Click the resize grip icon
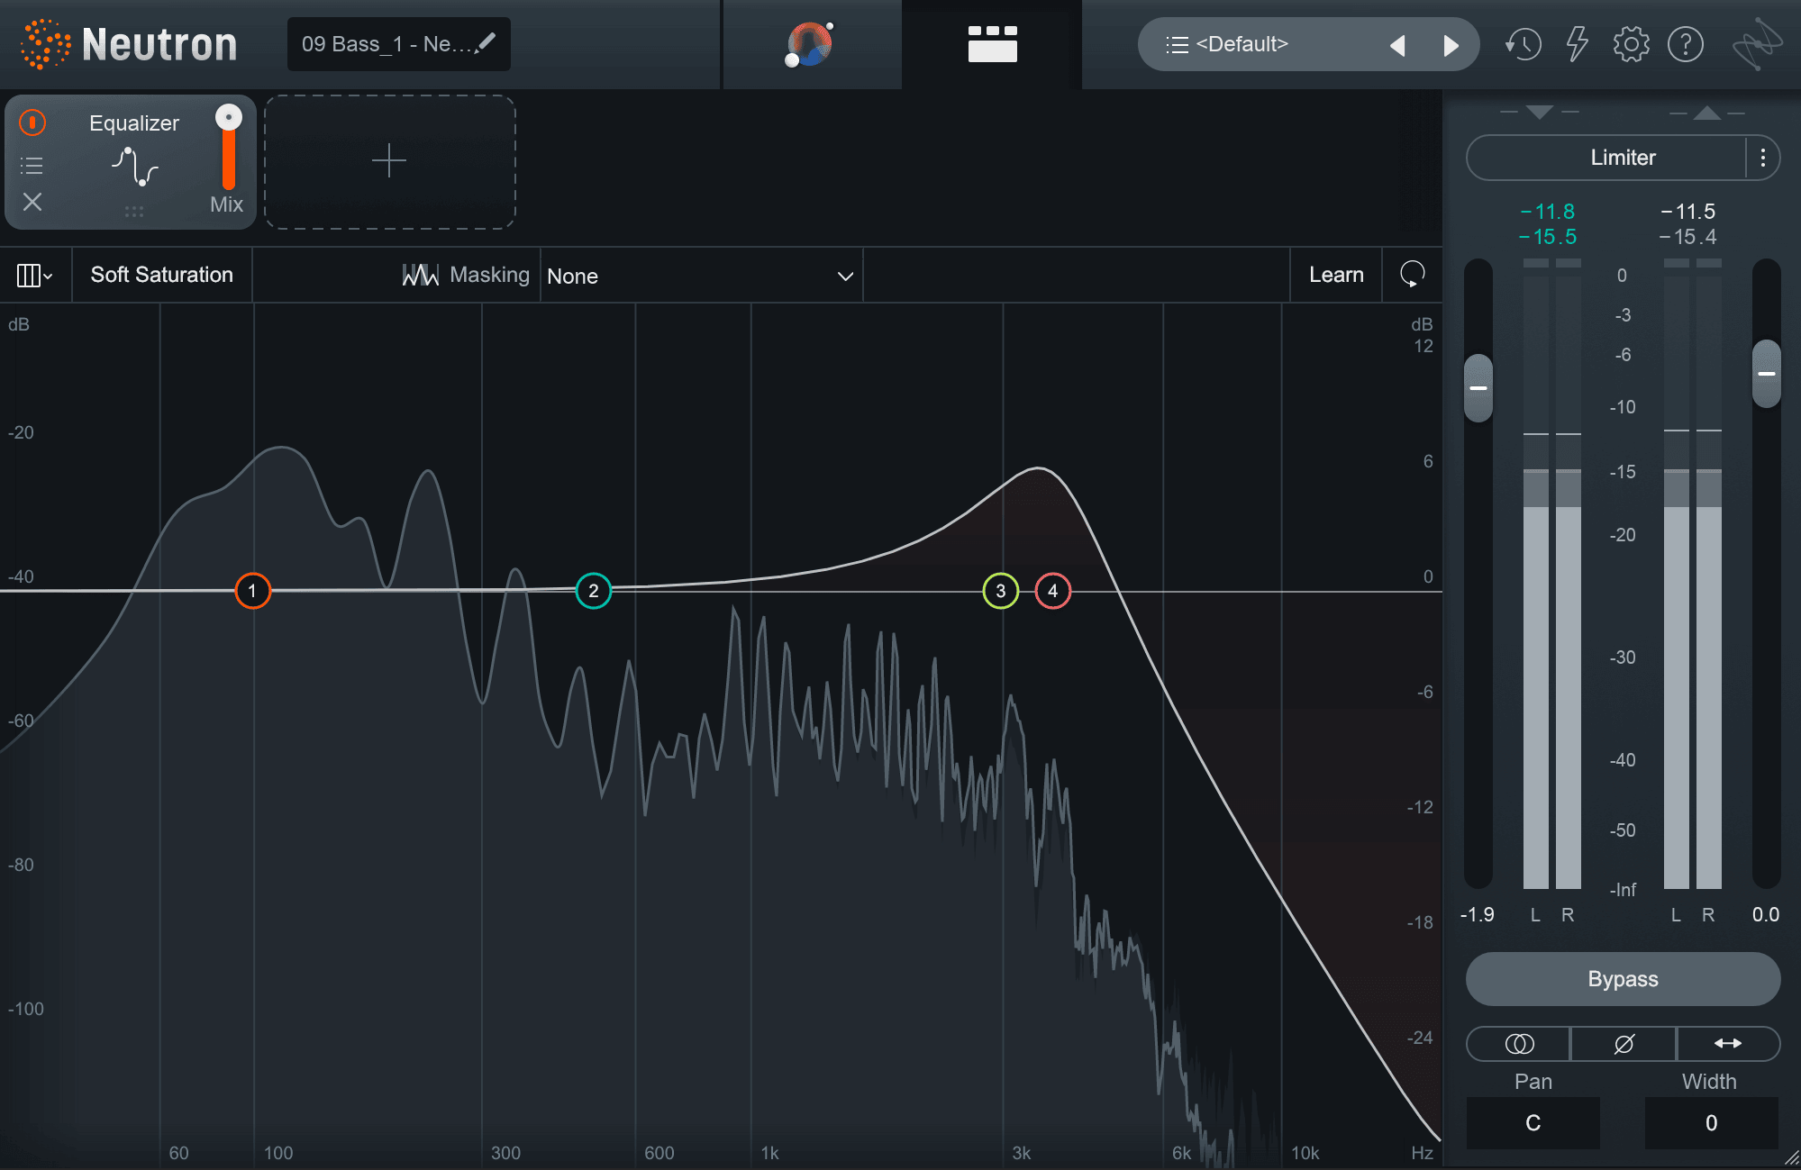This screenshot has width=1801, height=1170. [1791, 1160]
